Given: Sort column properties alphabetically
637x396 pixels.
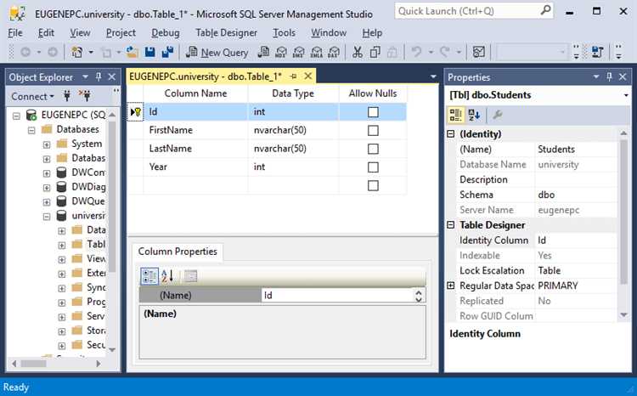Looking at the screenshot, I should click(x=167, y=275).
